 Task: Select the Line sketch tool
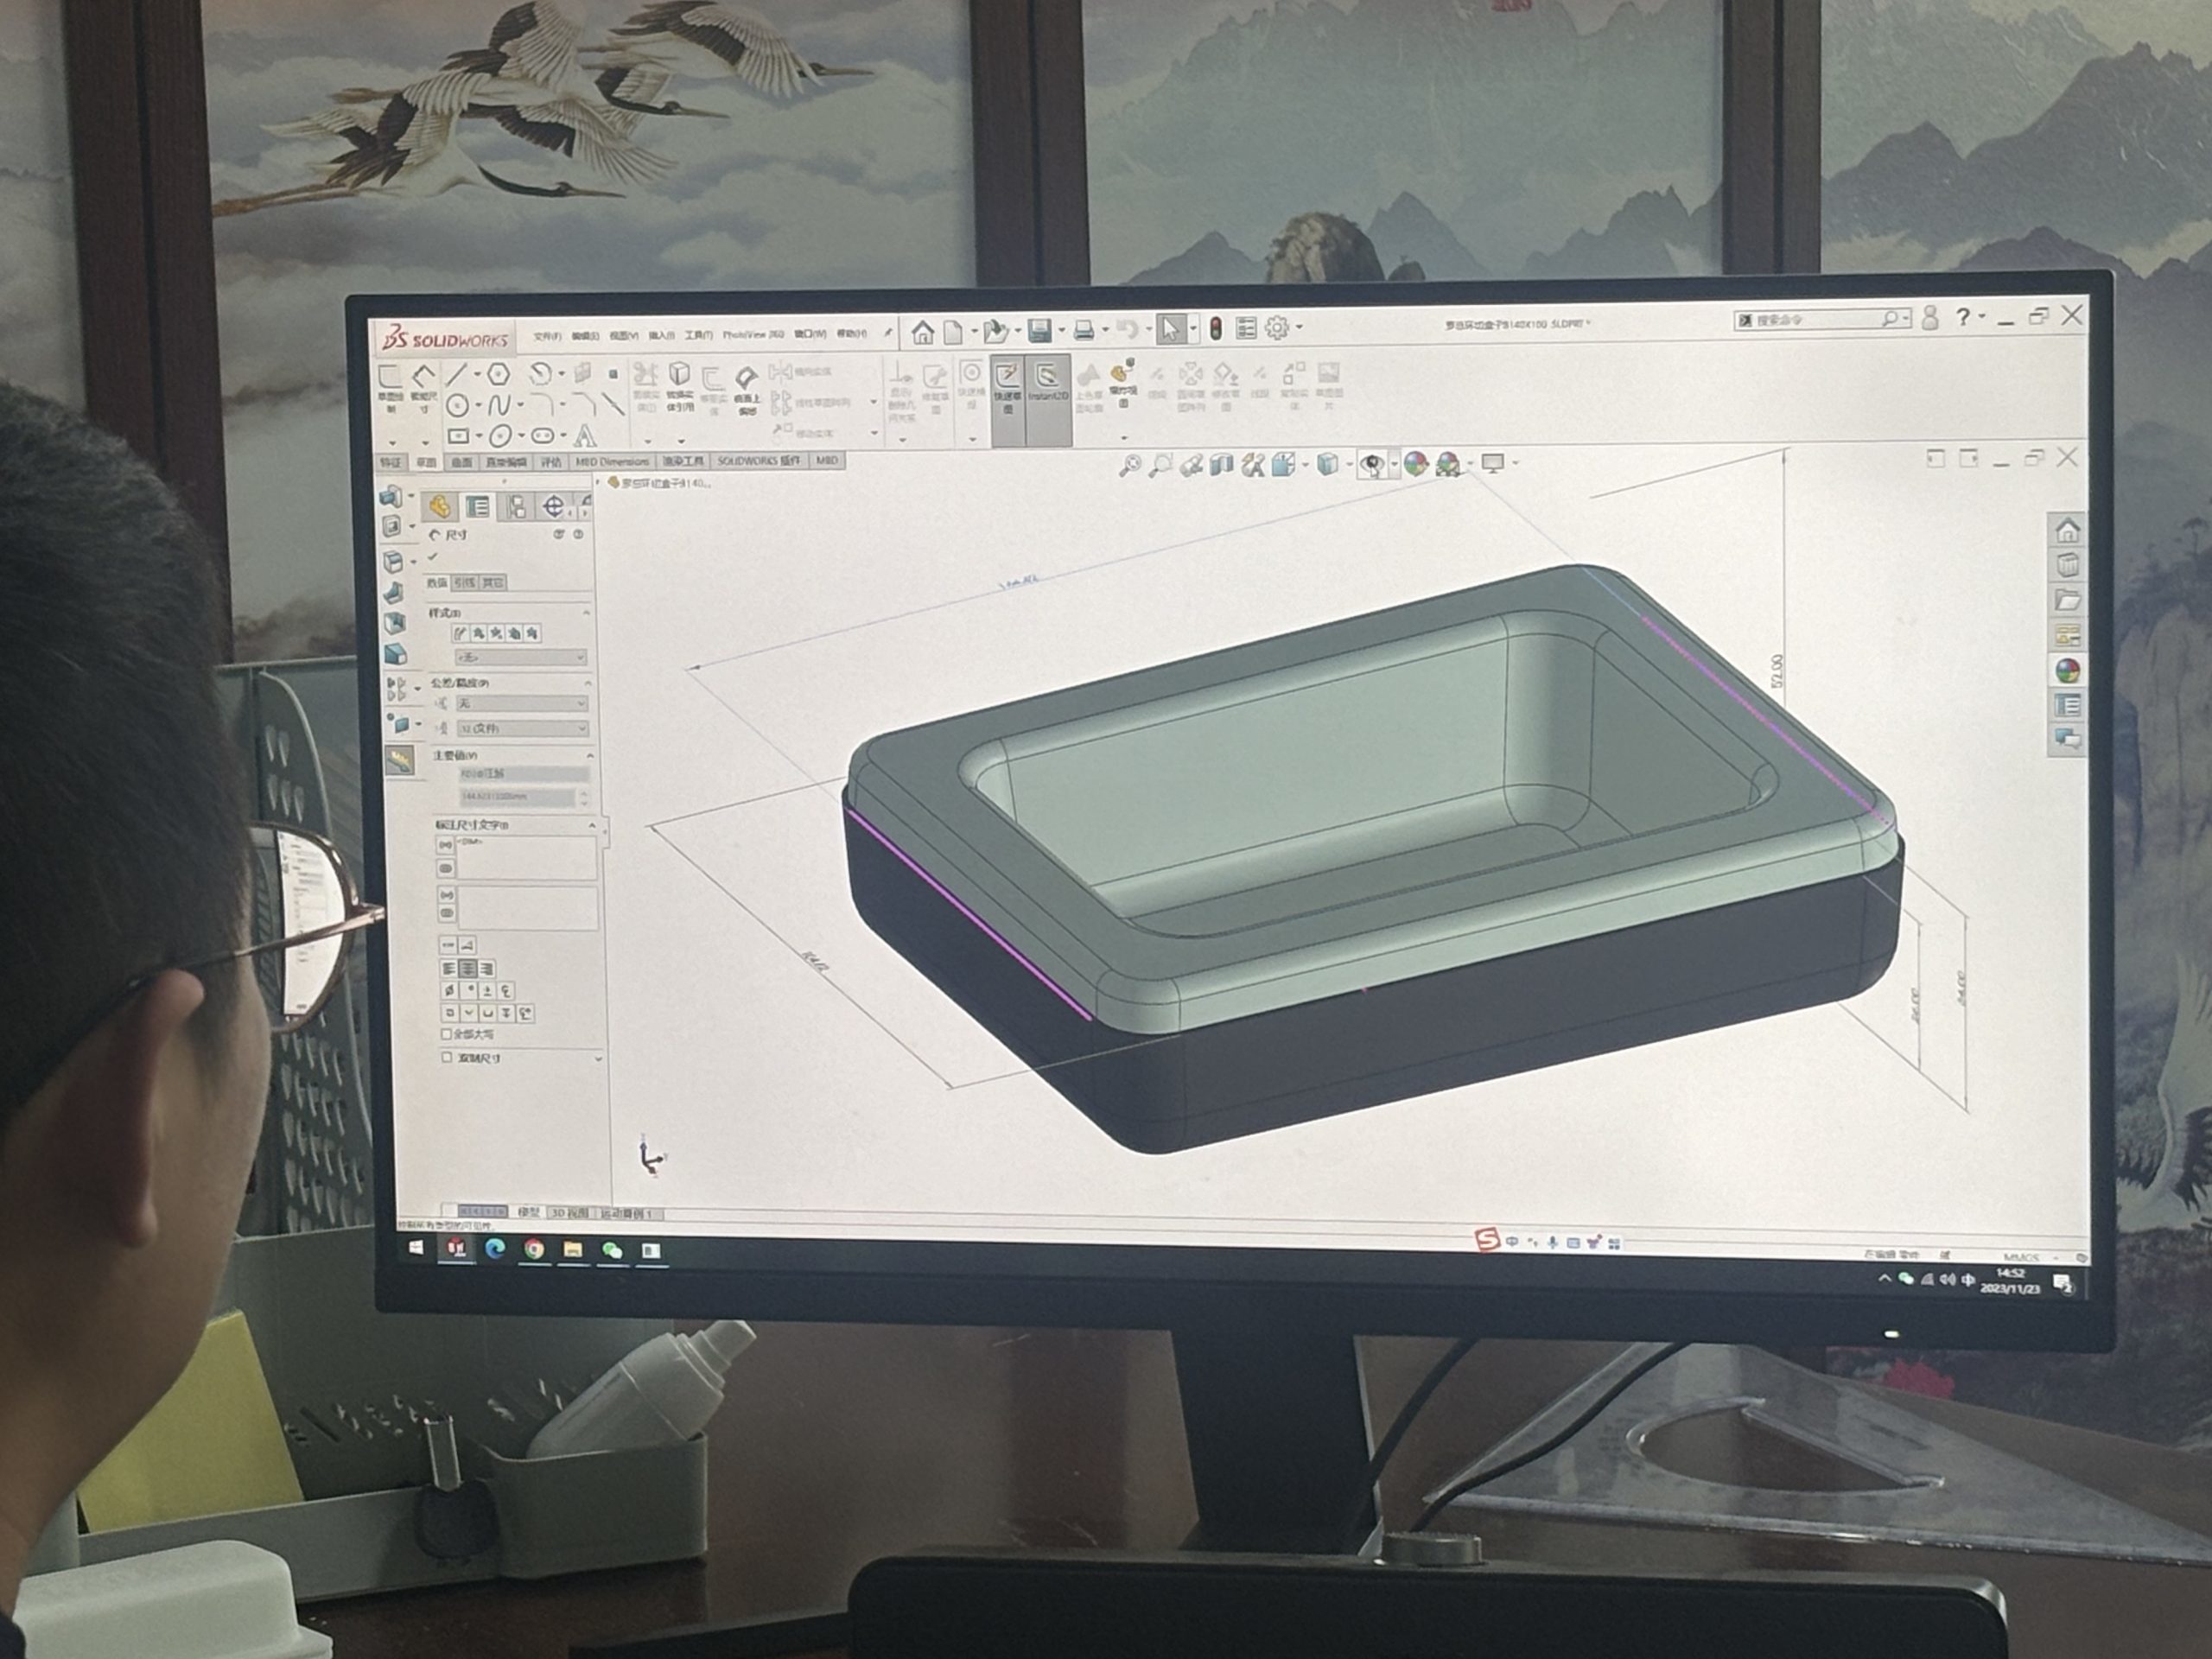click(455, 374)
